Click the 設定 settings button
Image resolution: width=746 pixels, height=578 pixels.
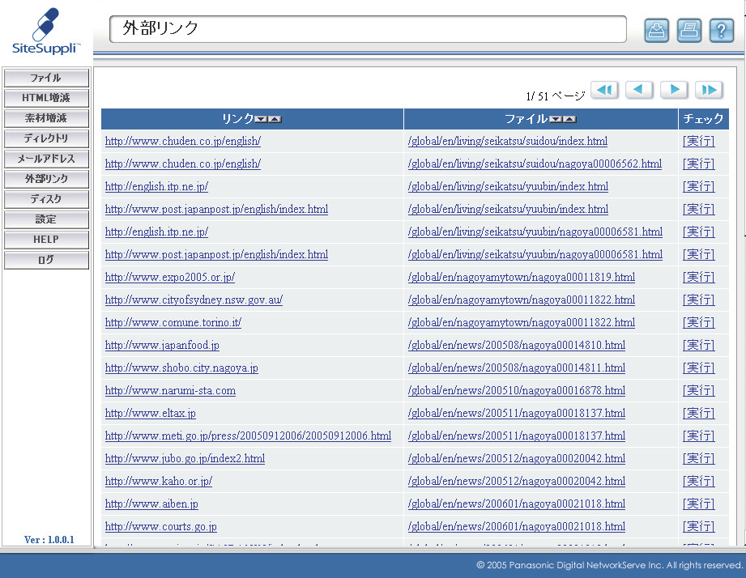click(x=46, y=219)
